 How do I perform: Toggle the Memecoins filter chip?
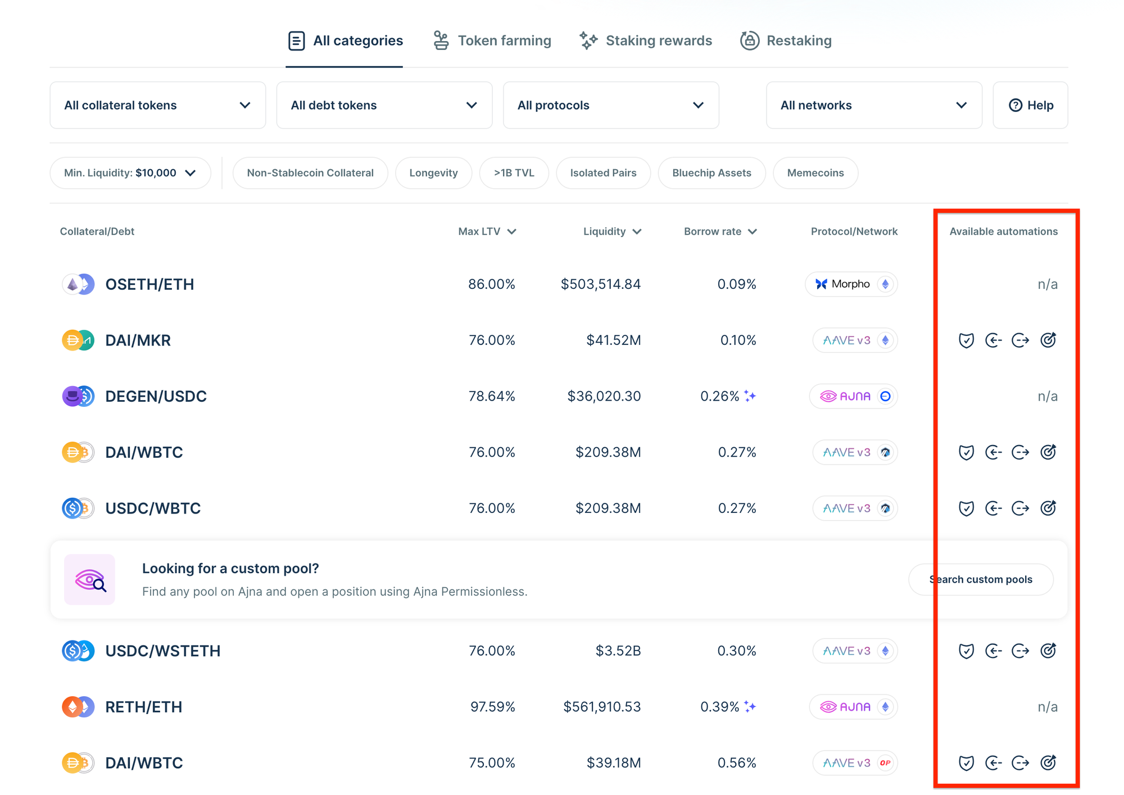click(815, 173)
